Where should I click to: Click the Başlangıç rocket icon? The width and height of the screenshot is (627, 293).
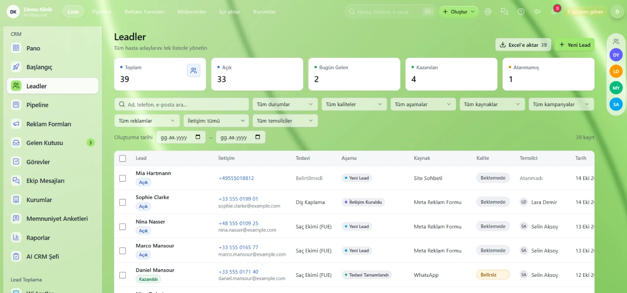click(x=16, y=67)
